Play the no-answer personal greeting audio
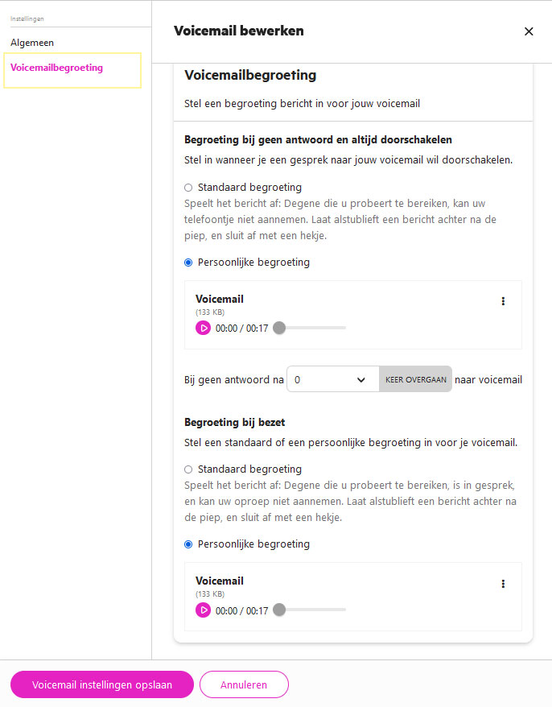 (204, 329)
